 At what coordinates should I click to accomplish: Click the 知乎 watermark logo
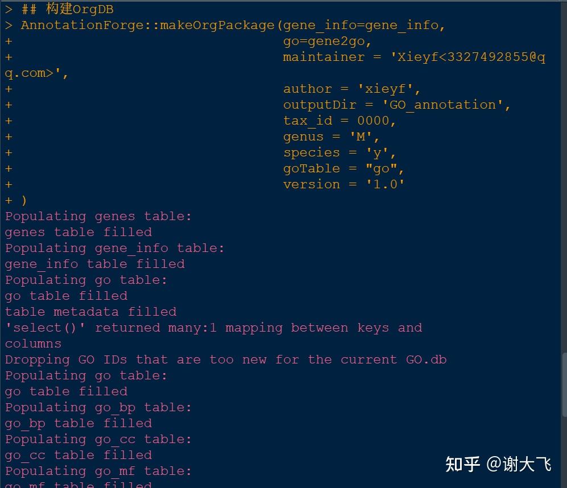pyautogui.click(x=462, y=464)
